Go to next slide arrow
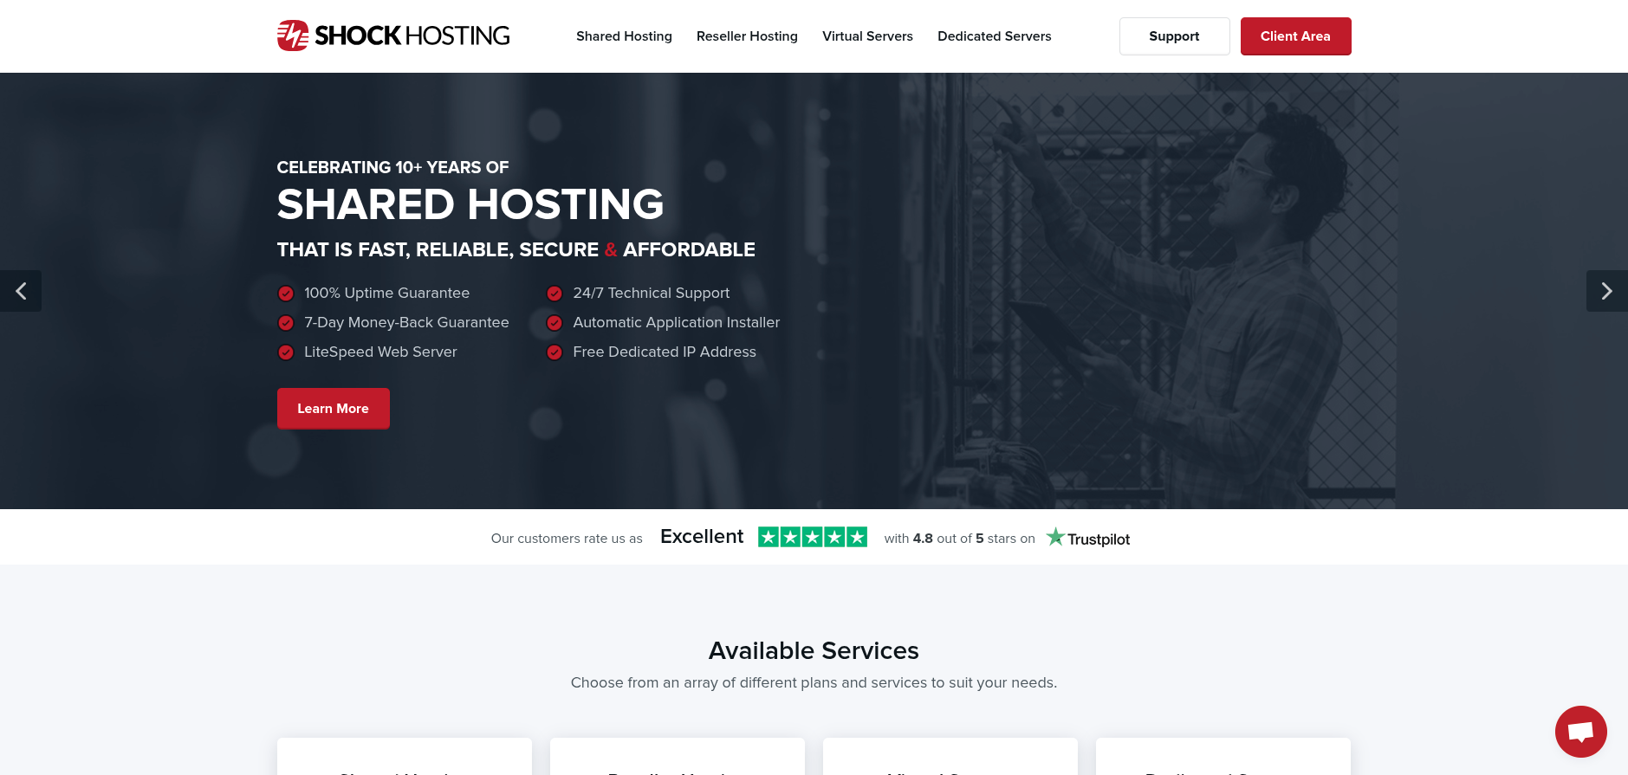 [x=1606, y=291]
